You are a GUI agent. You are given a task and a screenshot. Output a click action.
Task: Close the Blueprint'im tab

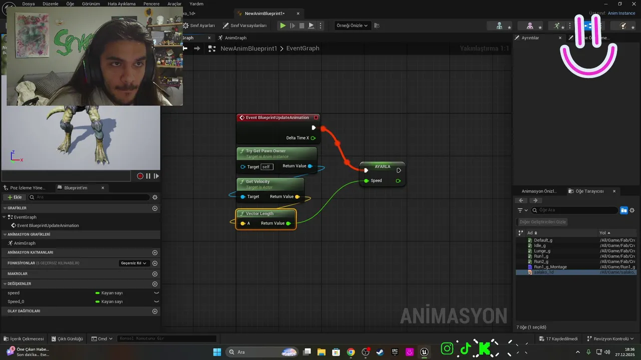tap(103, 188)
